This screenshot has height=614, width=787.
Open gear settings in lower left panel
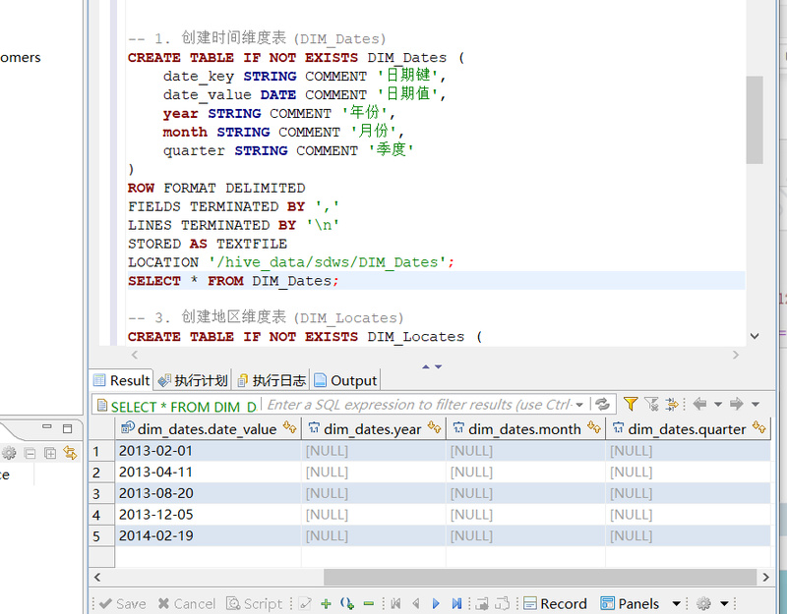click(9, 453)
